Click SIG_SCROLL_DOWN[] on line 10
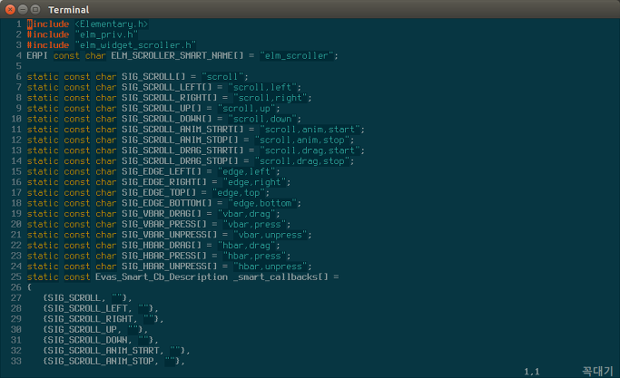620x378 pixels. (166, 119)
